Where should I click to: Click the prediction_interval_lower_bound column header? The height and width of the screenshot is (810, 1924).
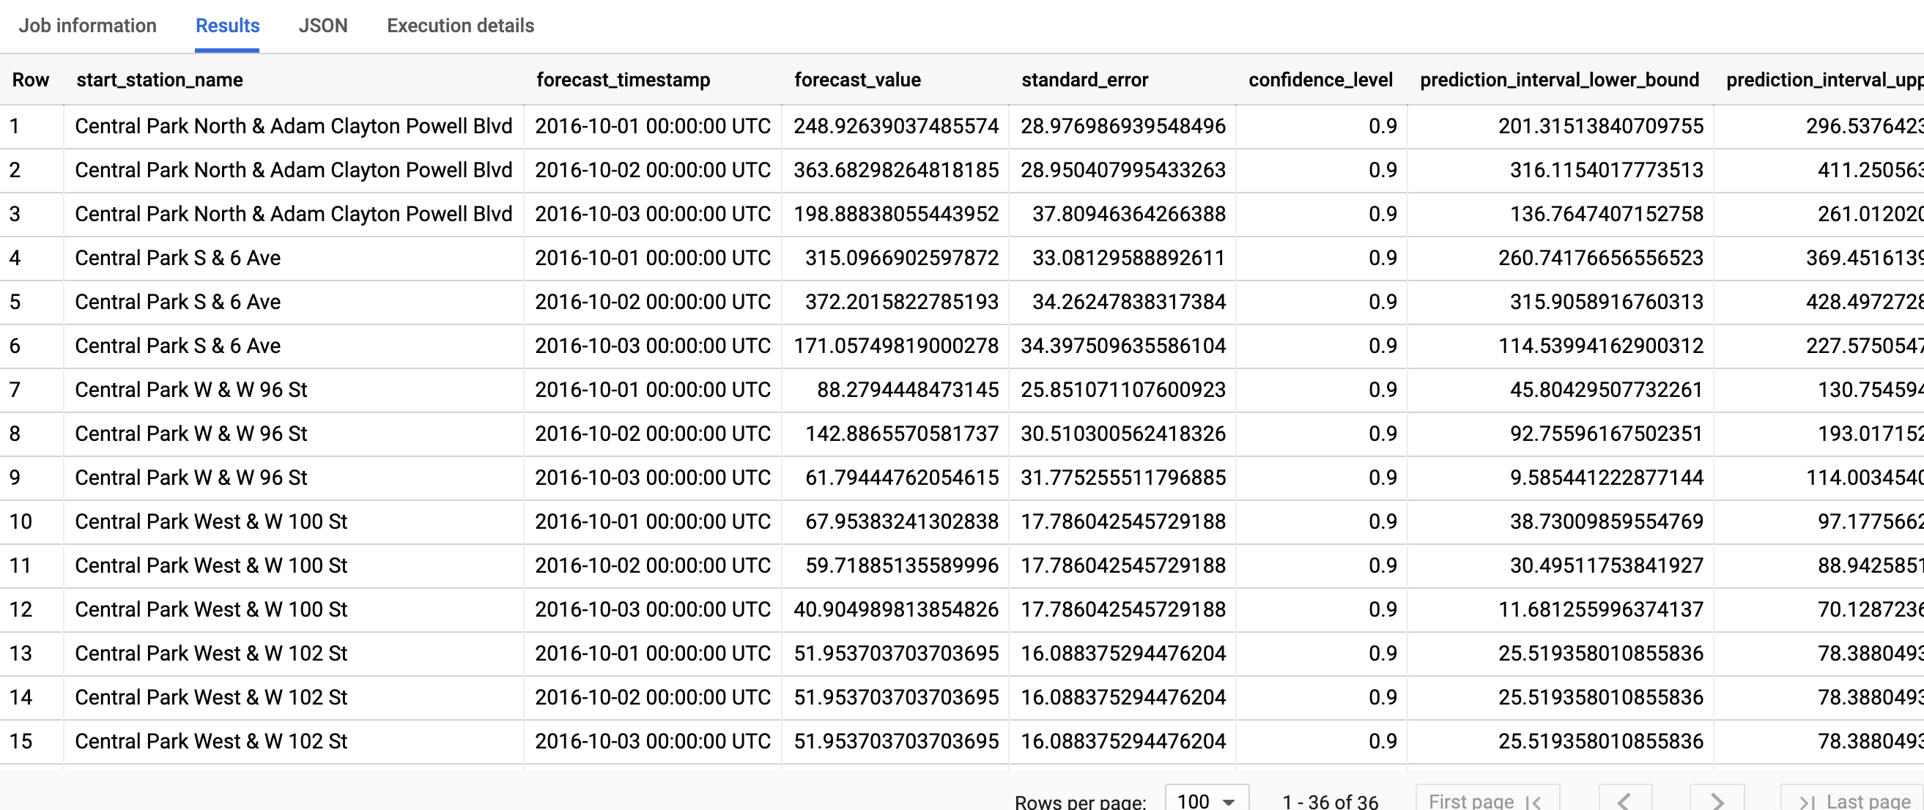(1559, 80)
